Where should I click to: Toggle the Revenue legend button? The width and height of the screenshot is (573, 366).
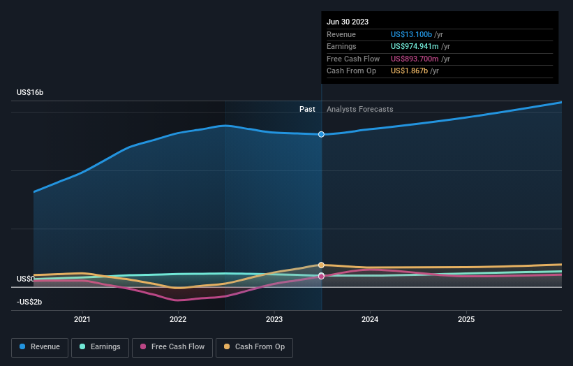tap(40, 347)
